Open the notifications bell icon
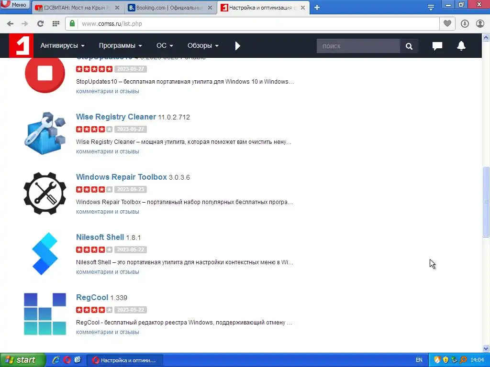 (x=461, y=46)
